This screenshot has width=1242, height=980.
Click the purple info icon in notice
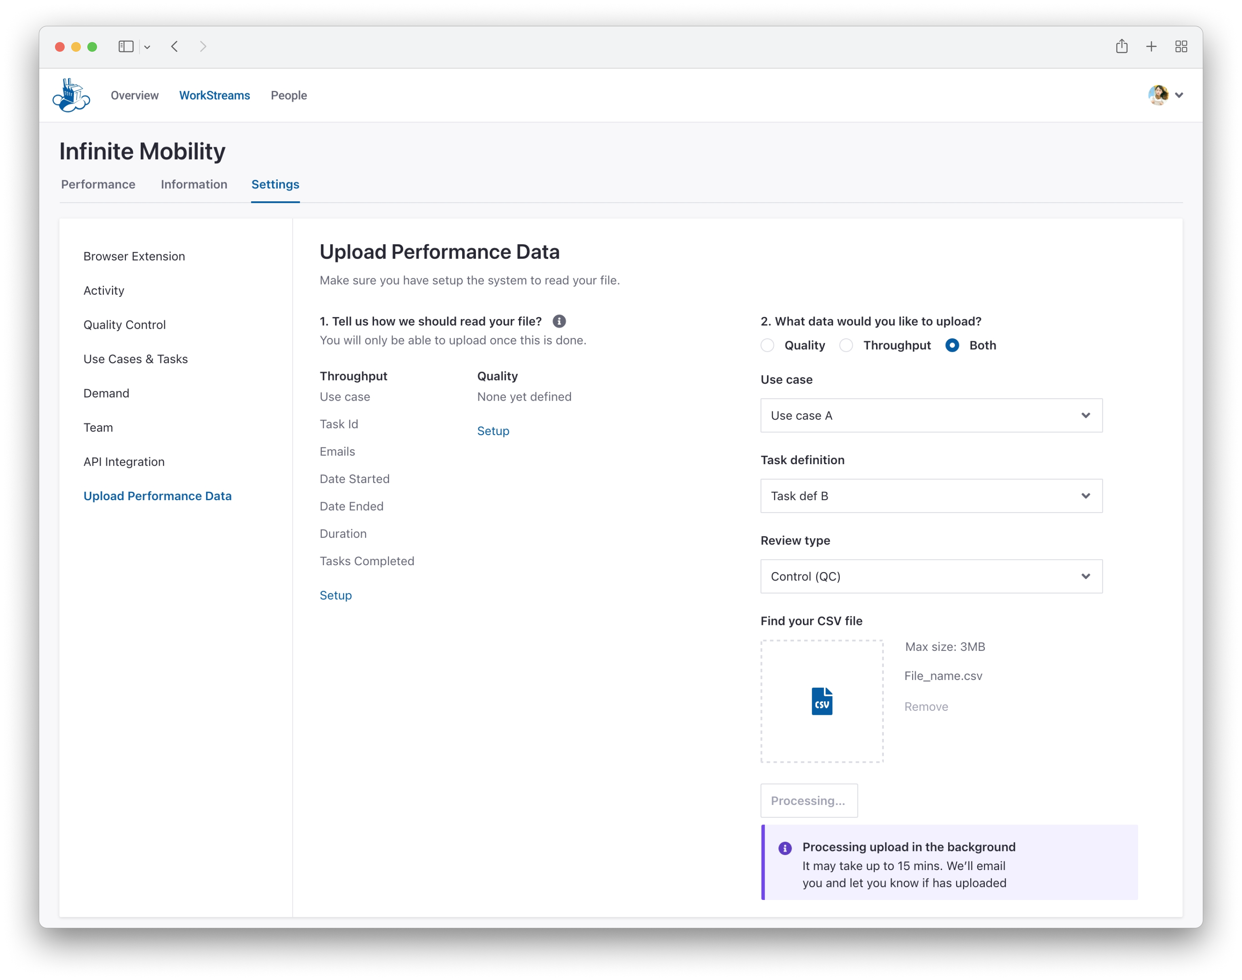[785, 848]
